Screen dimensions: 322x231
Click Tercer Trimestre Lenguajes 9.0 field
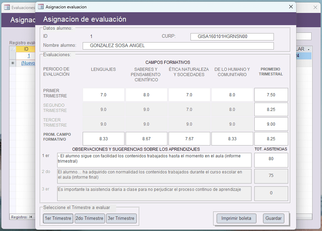104,124
